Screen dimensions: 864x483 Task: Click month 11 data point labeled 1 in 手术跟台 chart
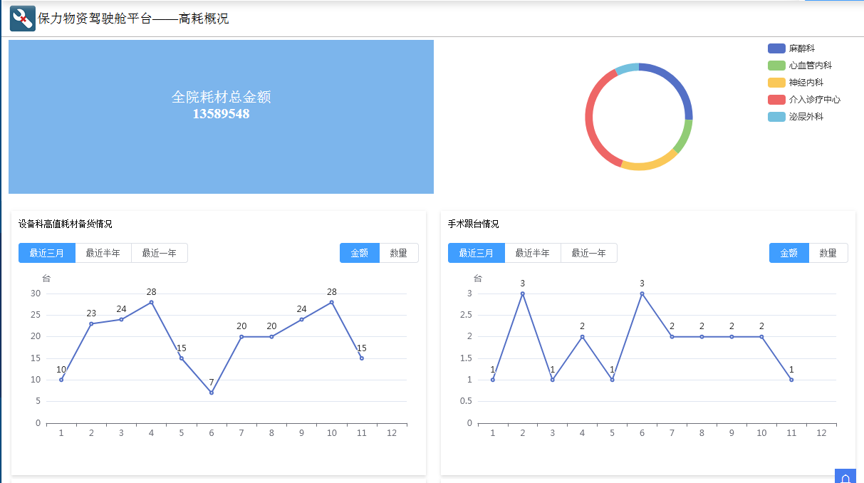click(x=791, y=380)
